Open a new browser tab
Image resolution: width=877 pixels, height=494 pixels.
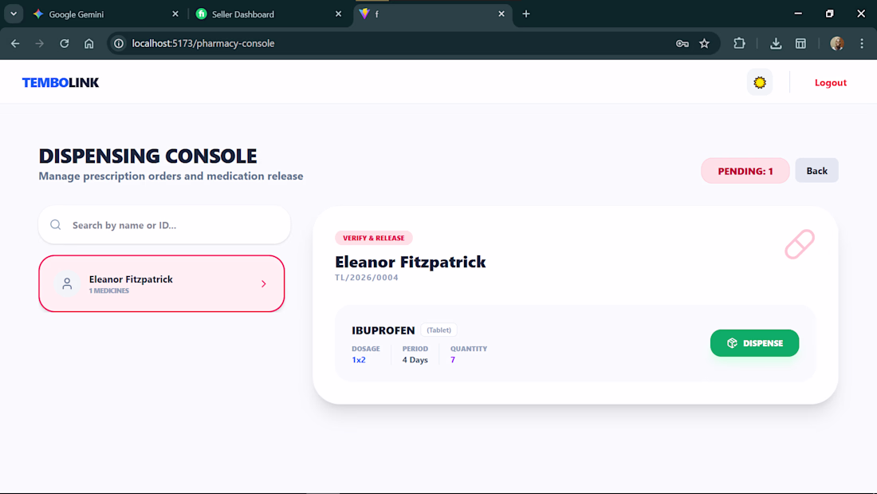526,14
